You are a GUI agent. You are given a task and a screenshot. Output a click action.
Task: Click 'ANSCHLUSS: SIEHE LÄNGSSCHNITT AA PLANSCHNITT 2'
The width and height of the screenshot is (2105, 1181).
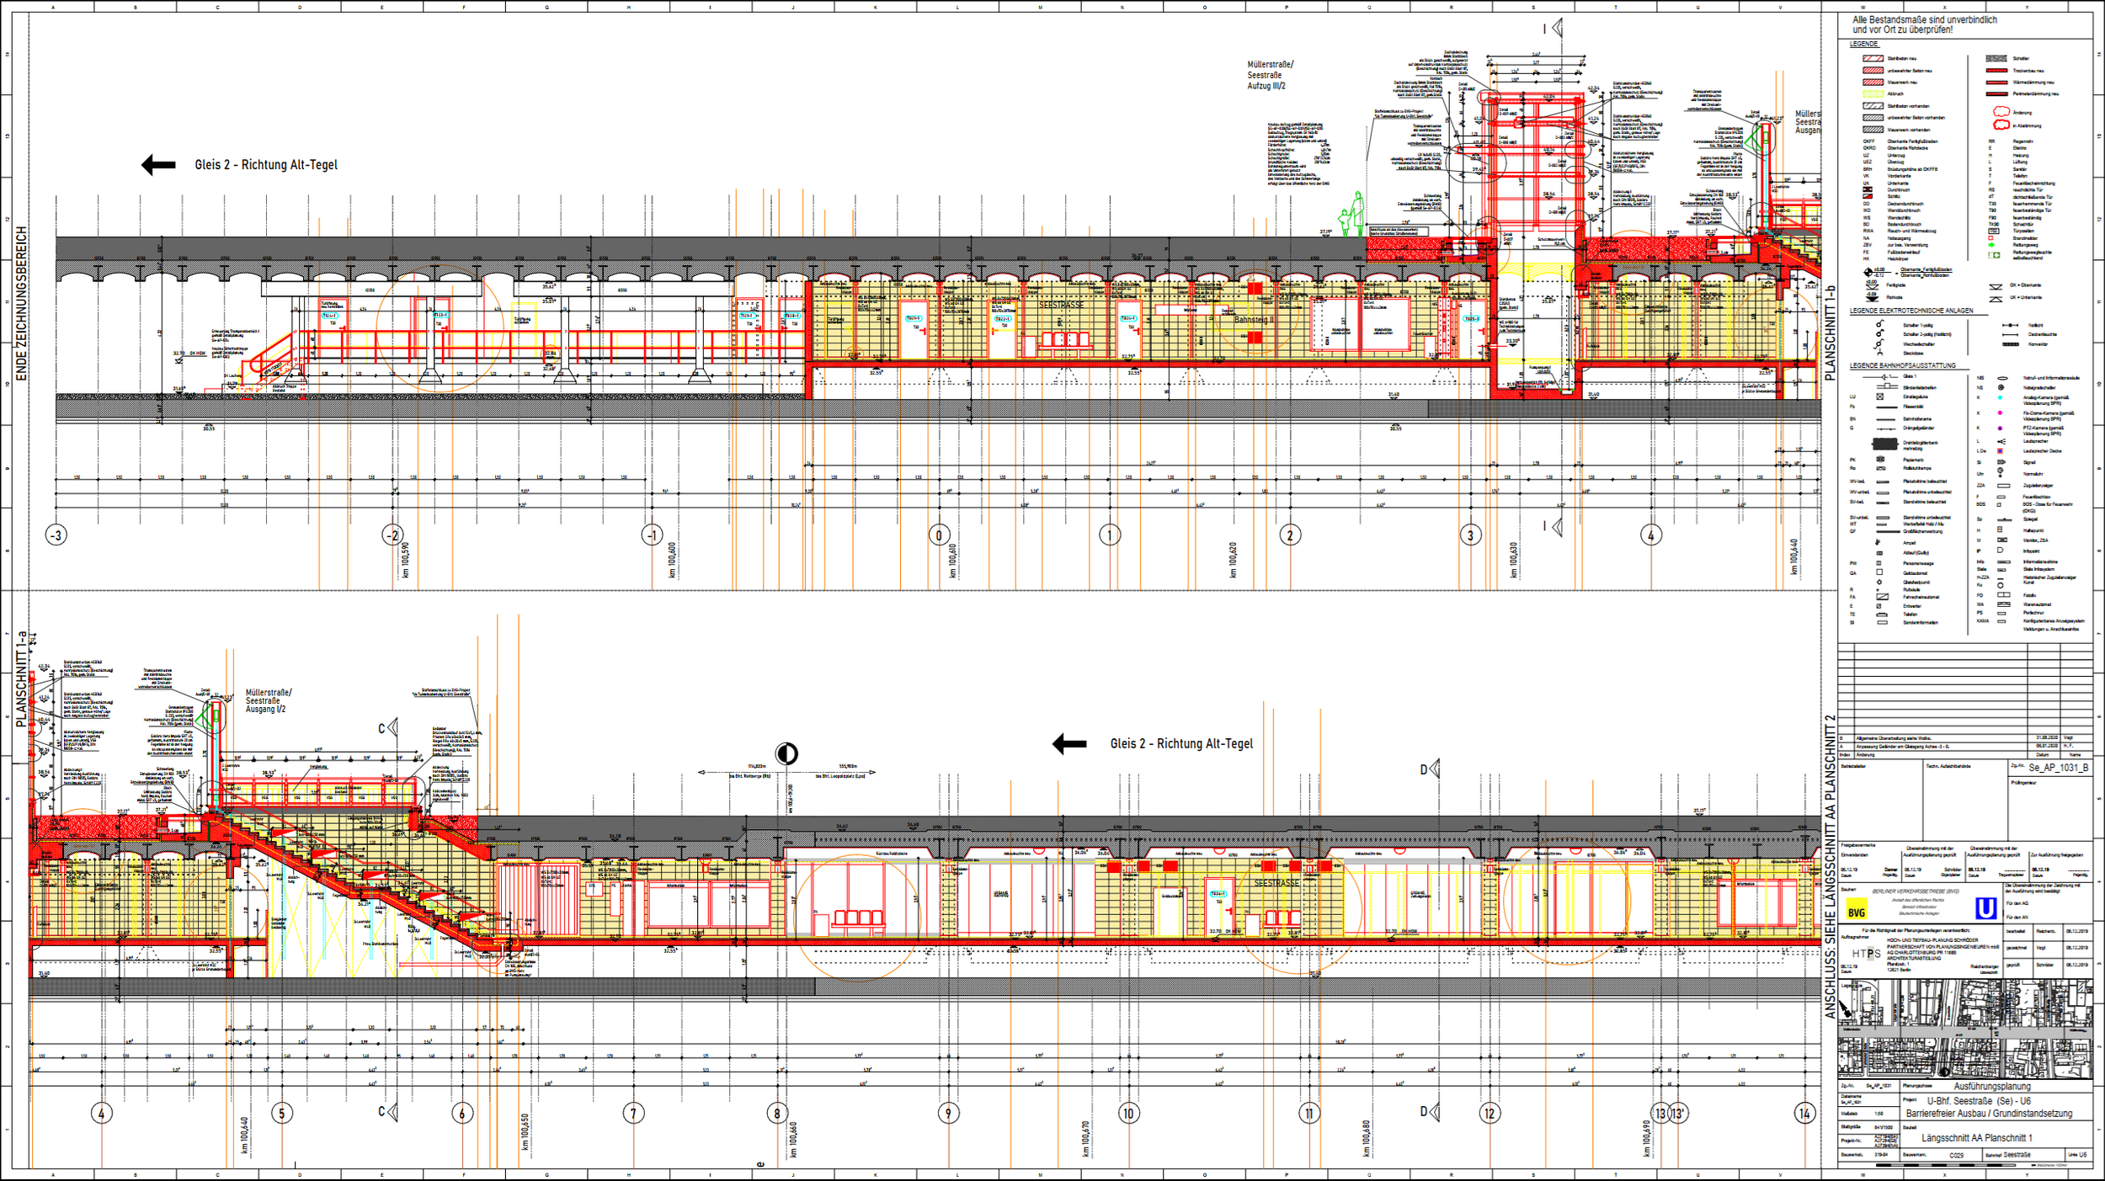[1830, 867]
